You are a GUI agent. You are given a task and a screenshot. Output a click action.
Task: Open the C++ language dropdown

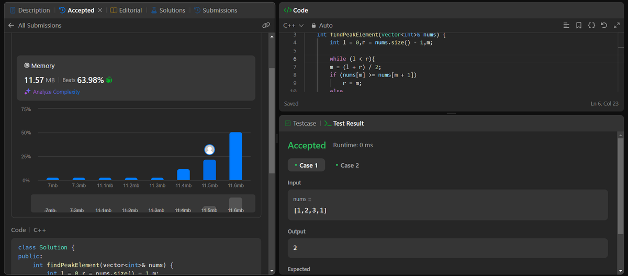(294, 25)
